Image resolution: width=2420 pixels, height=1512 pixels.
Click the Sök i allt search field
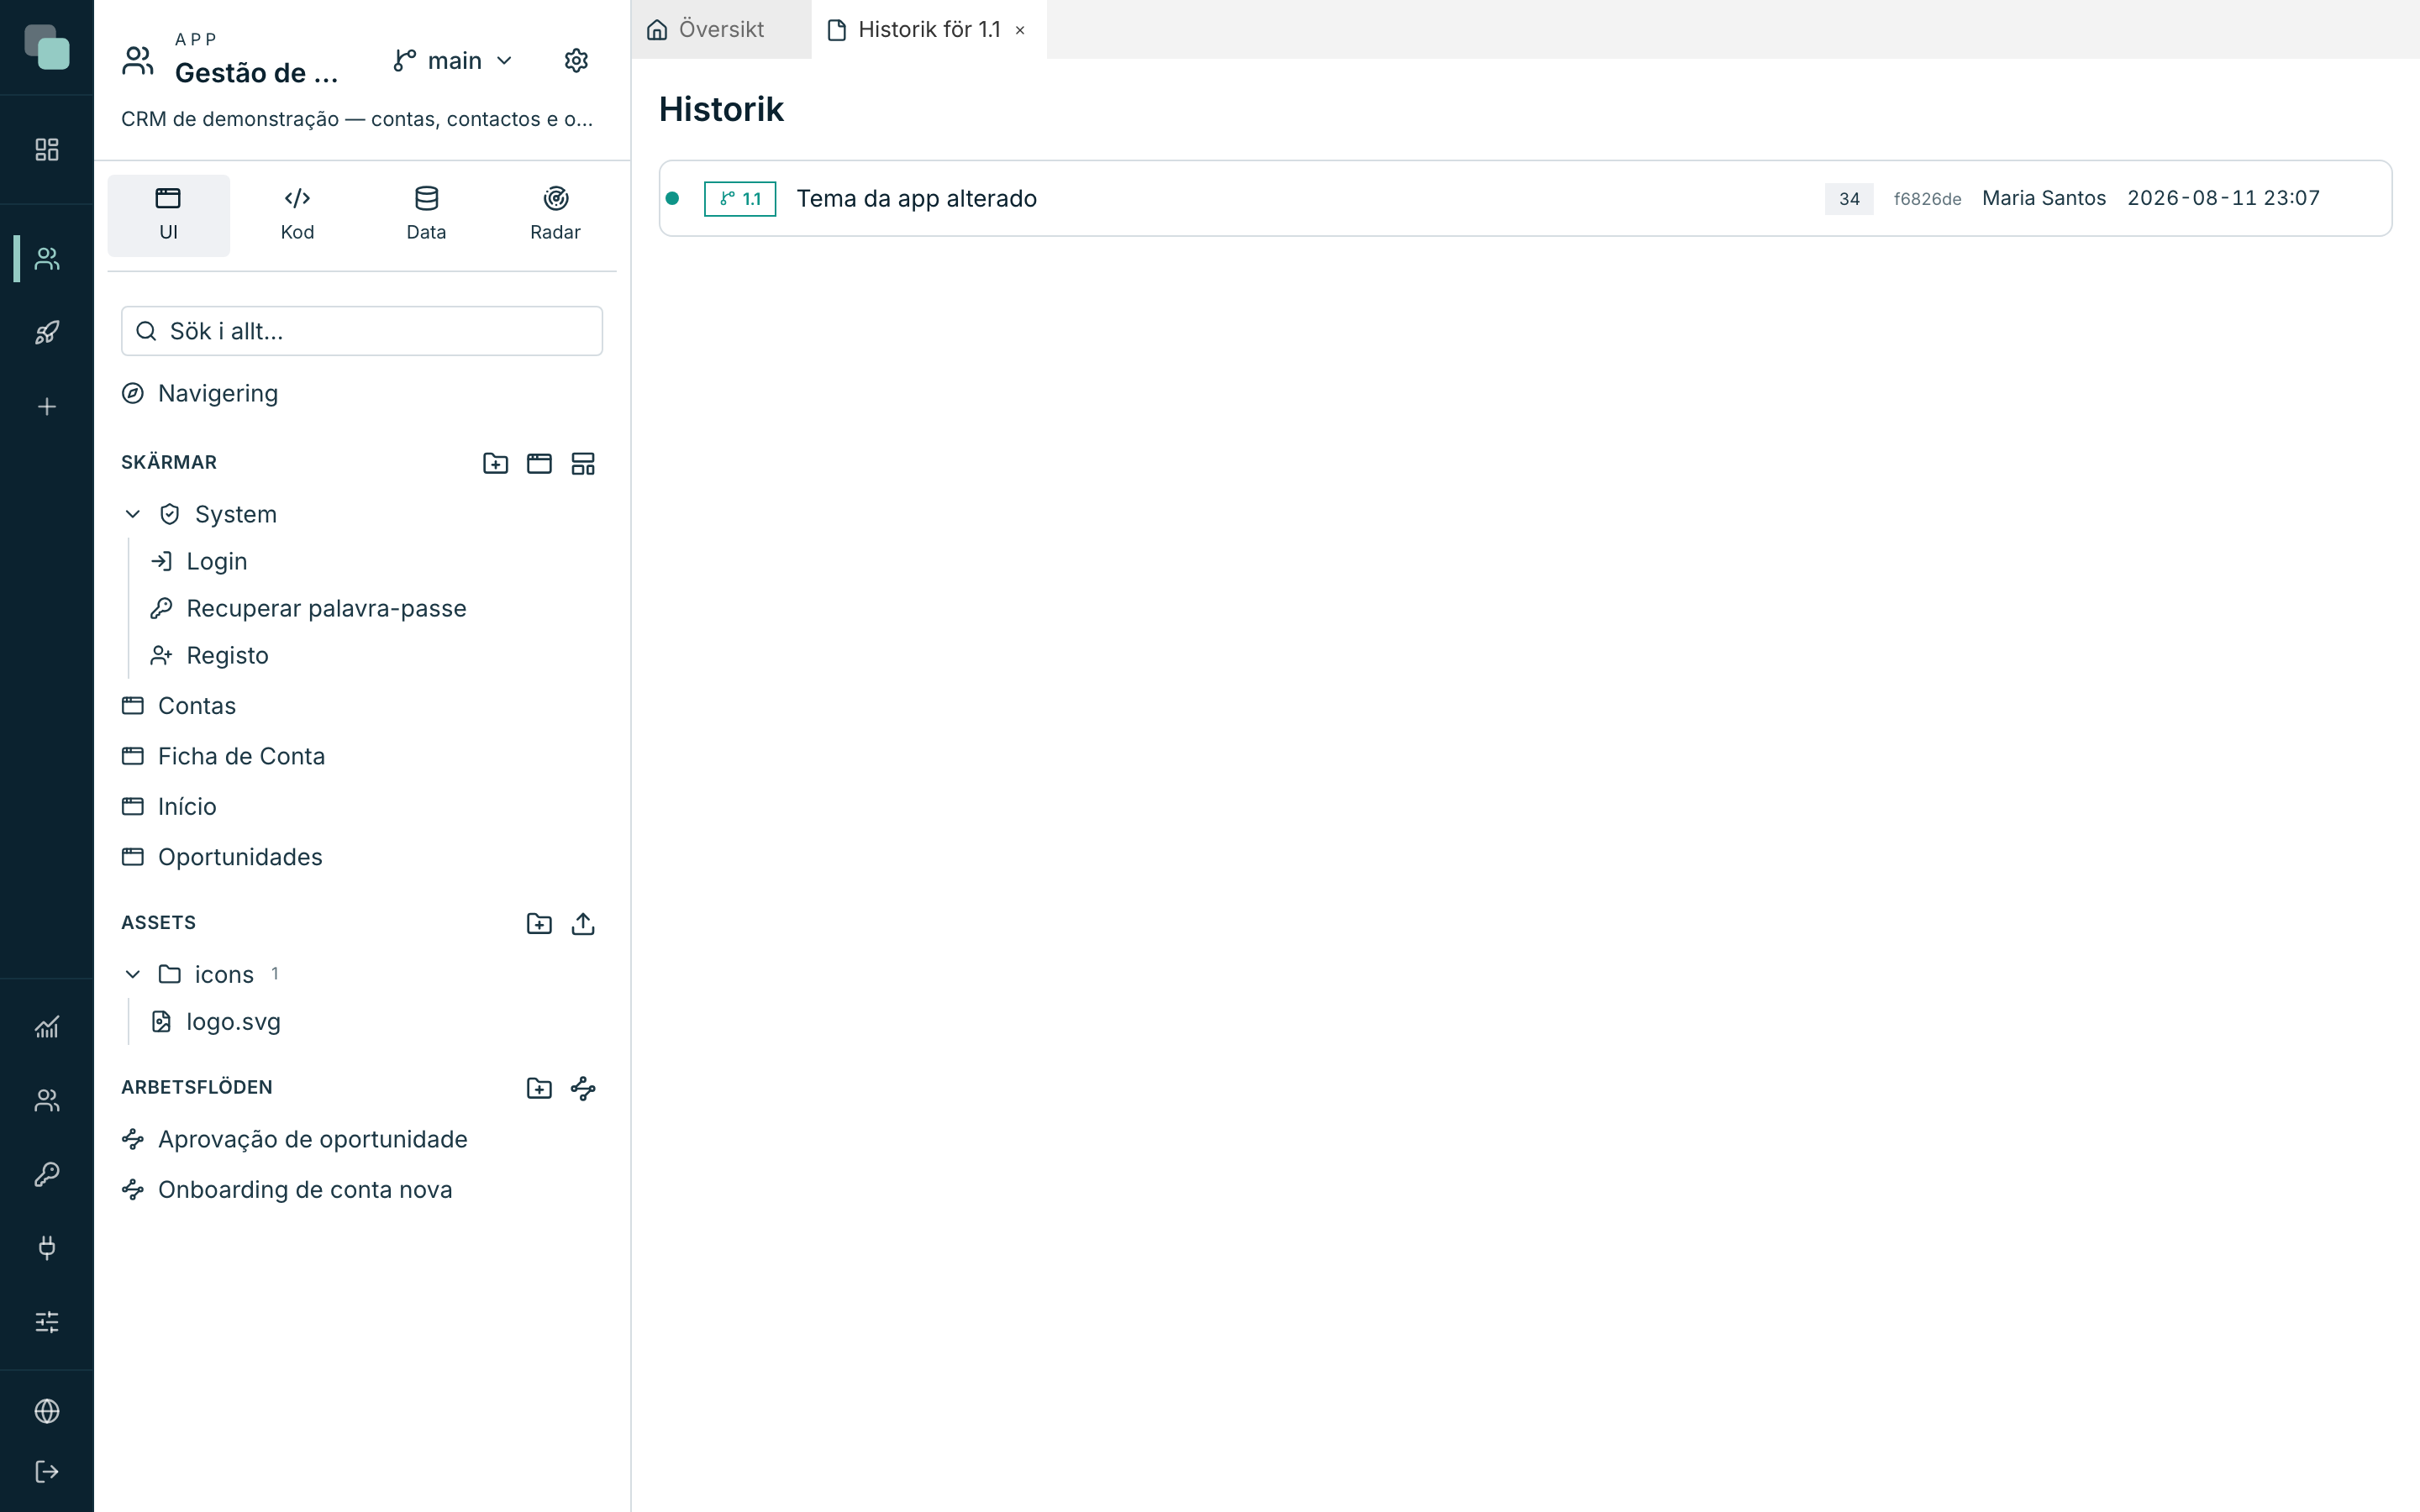pyautogui.click(x=362, y=331)
